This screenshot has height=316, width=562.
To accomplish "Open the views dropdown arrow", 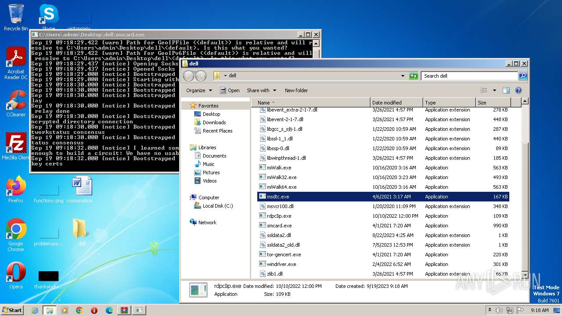I will coord(494,90).
